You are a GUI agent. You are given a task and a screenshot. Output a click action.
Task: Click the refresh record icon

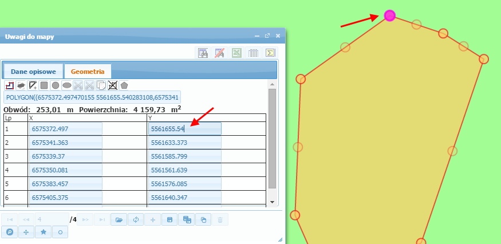[x=136, y=220]
